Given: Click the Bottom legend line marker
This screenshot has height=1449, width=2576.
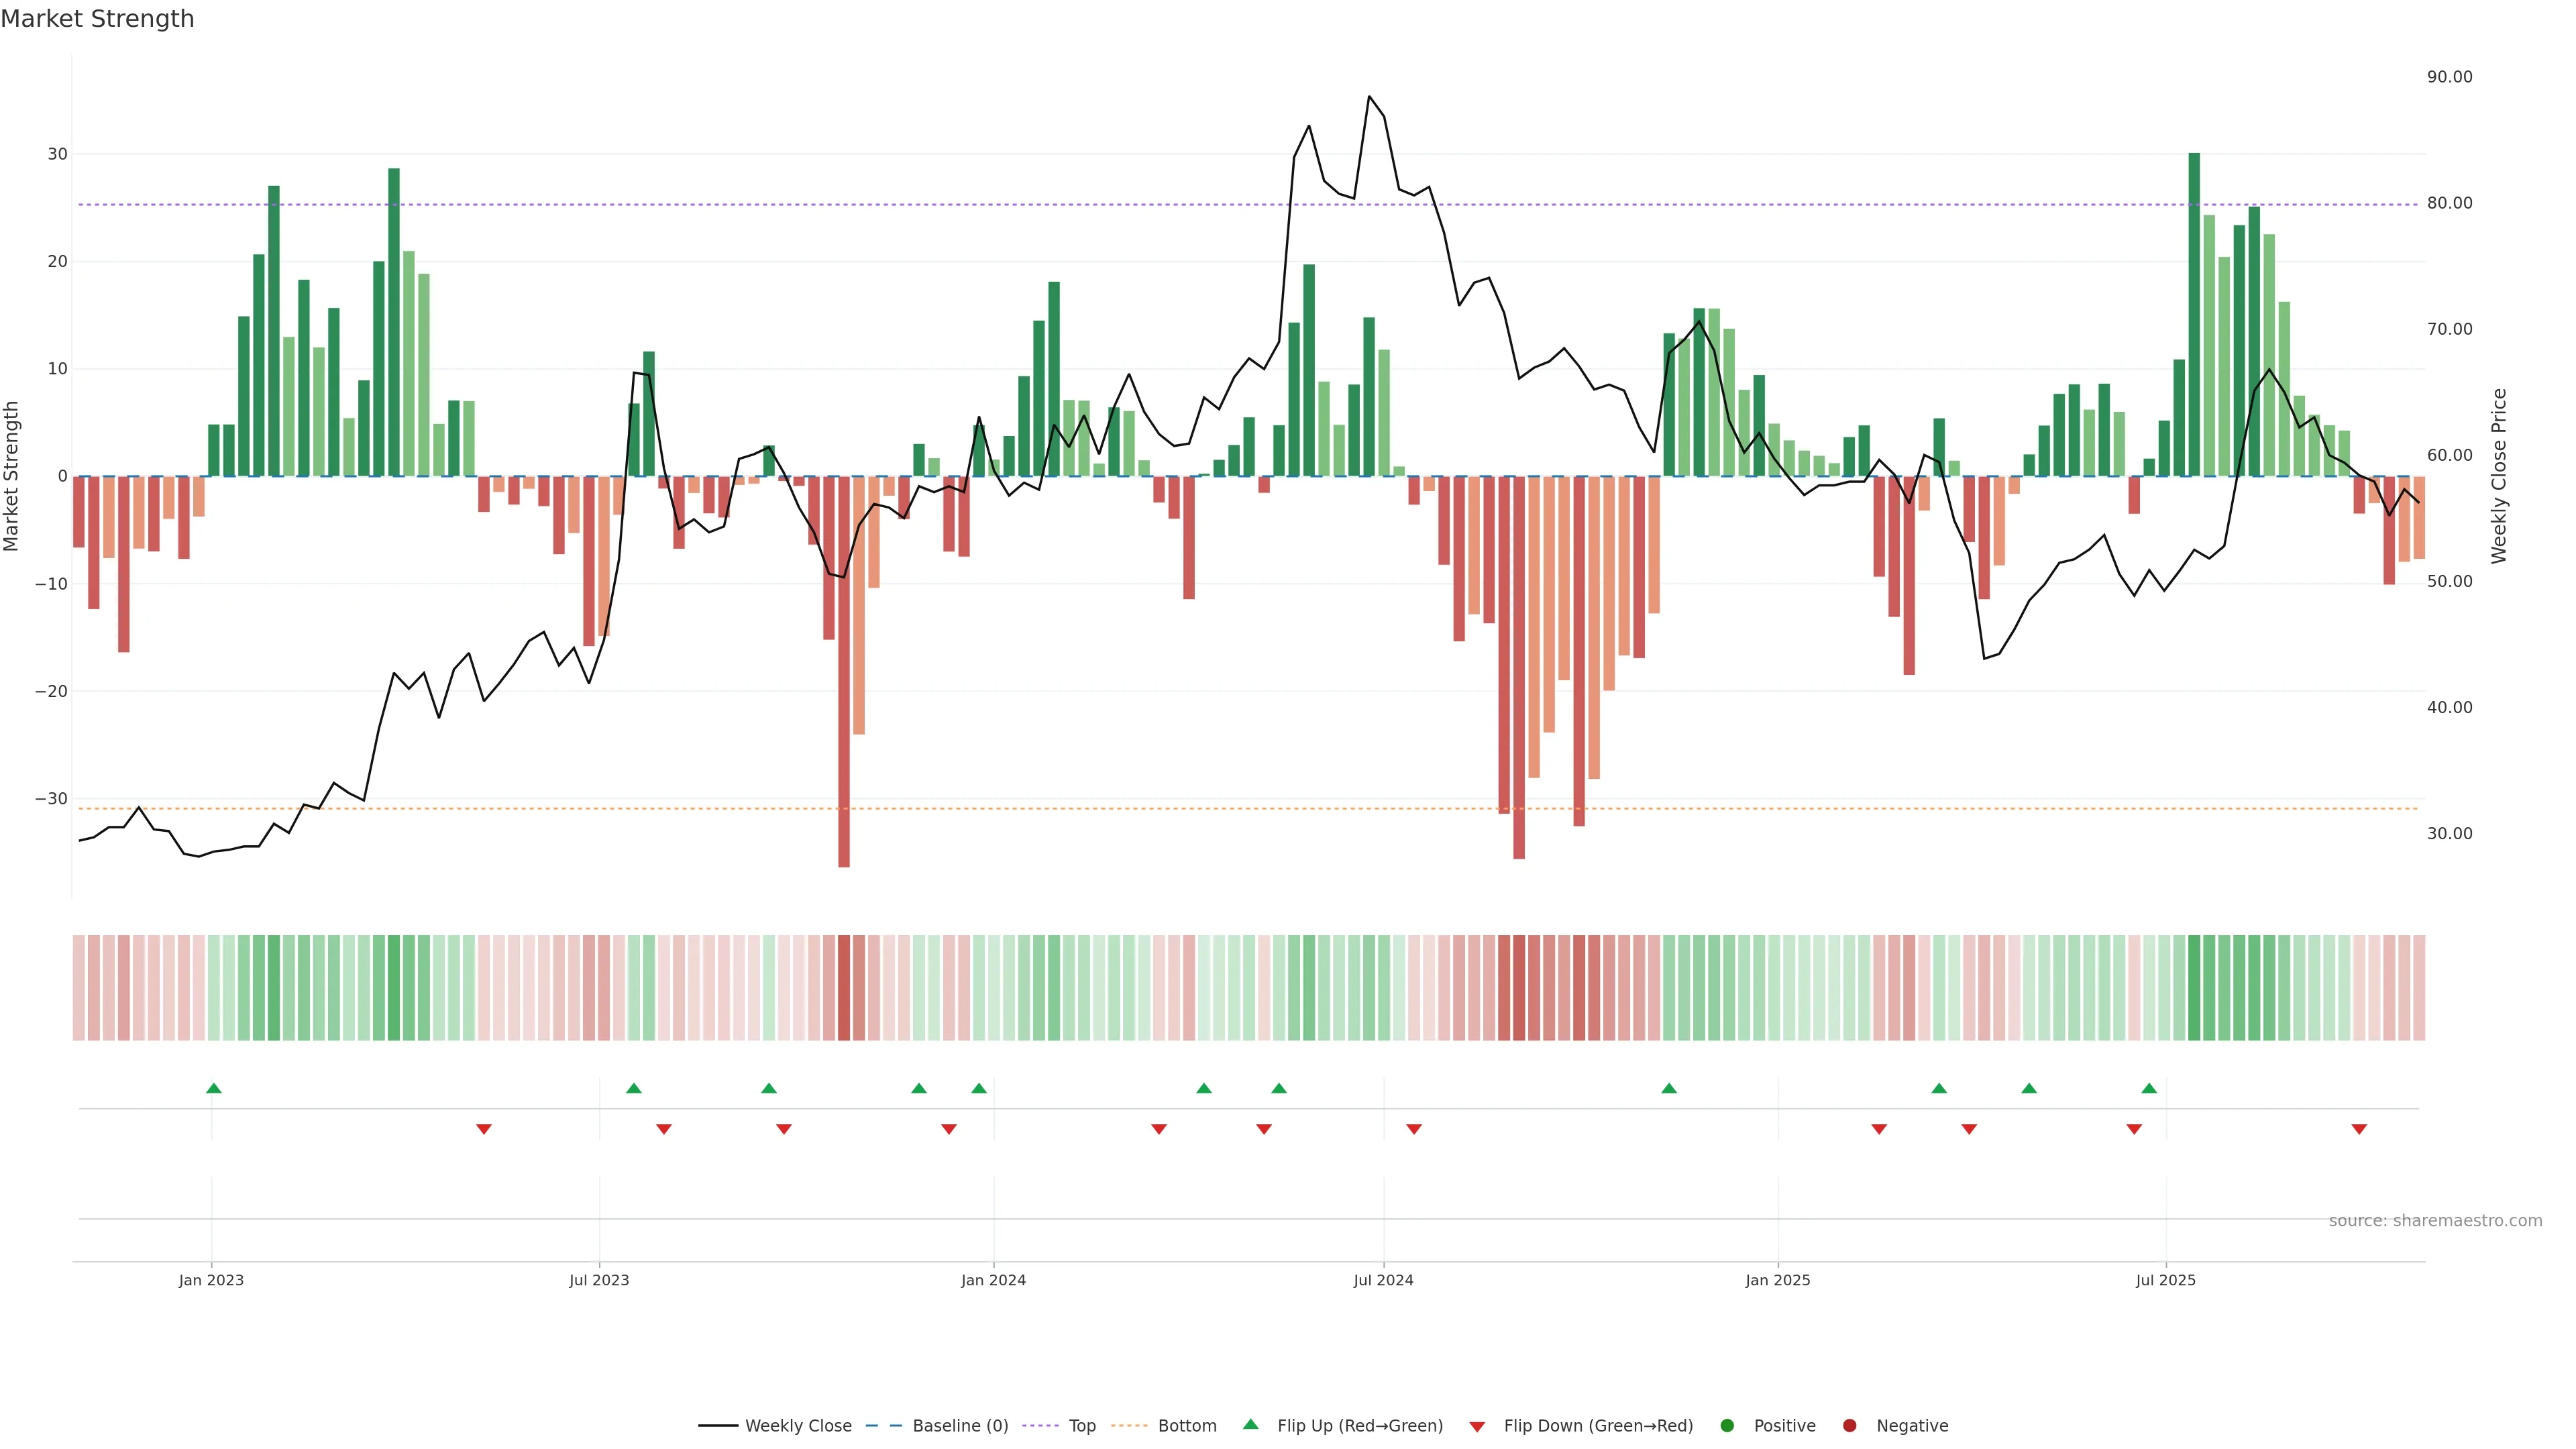Looking at the screenshot, I should tap(1129, 1426).
